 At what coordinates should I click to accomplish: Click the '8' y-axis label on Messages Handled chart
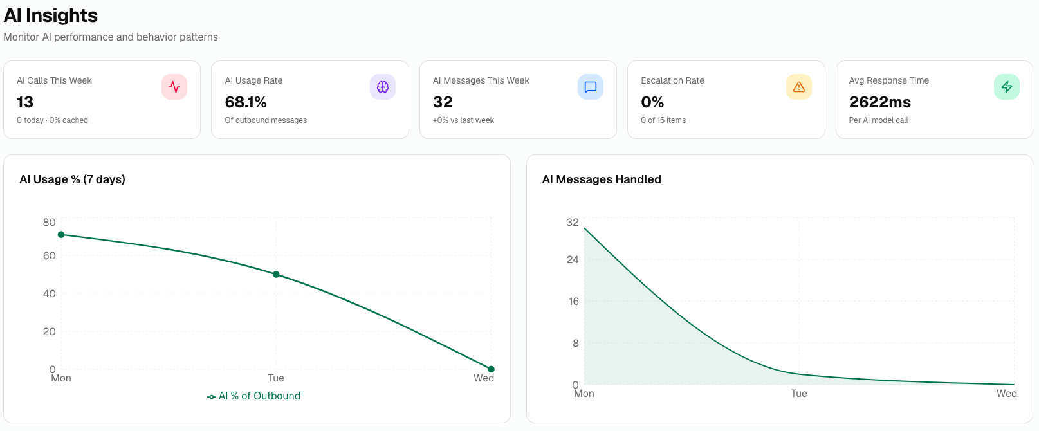(x=576, y=344)
